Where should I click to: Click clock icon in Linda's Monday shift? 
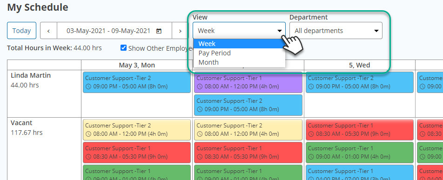(x=88, y=87)
